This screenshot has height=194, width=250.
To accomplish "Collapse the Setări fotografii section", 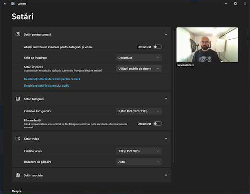I will point(166,99).
